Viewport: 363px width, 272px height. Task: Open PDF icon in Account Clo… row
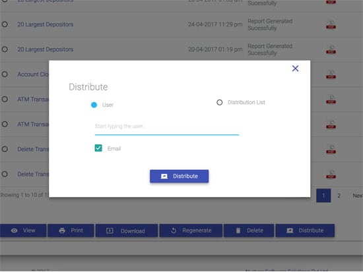point(331,74)
